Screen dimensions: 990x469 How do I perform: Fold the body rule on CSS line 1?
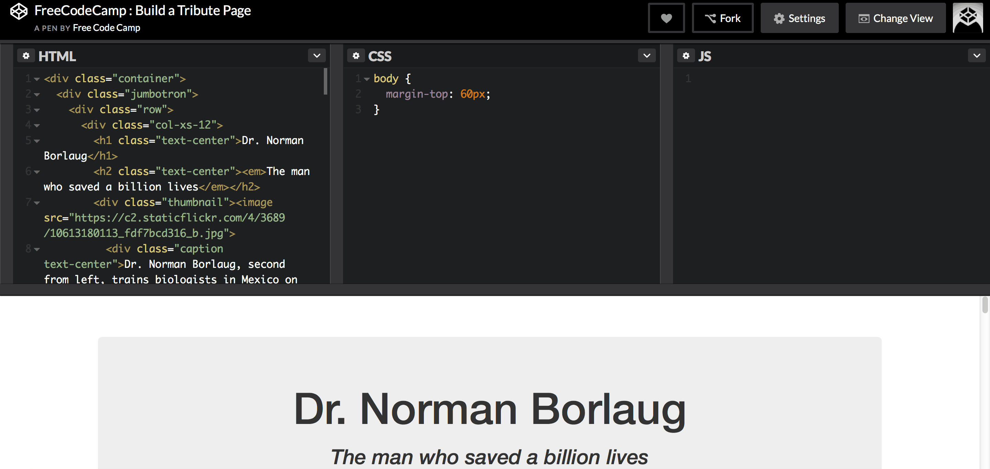click(367, 79)
